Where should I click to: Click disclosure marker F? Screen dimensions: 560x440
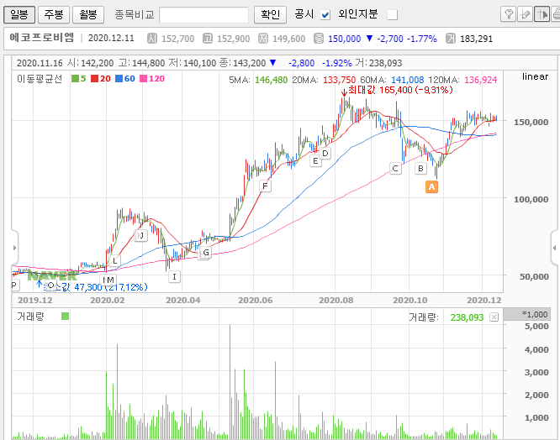pyautogui.click(x=265, y=186)
